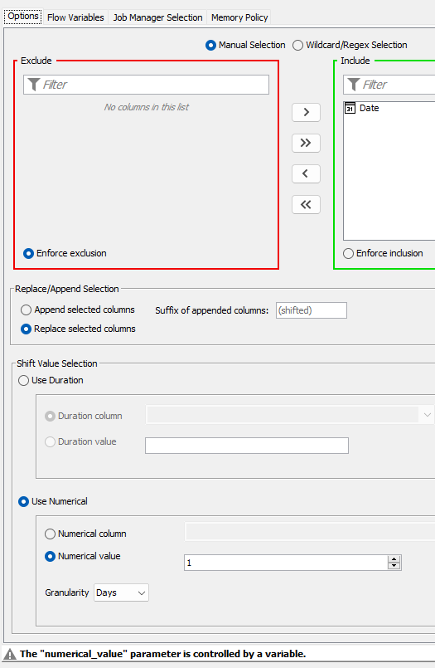Open the Memory Policy tab
This screenshot has height=668, width=435.
[x=239, y=17]
